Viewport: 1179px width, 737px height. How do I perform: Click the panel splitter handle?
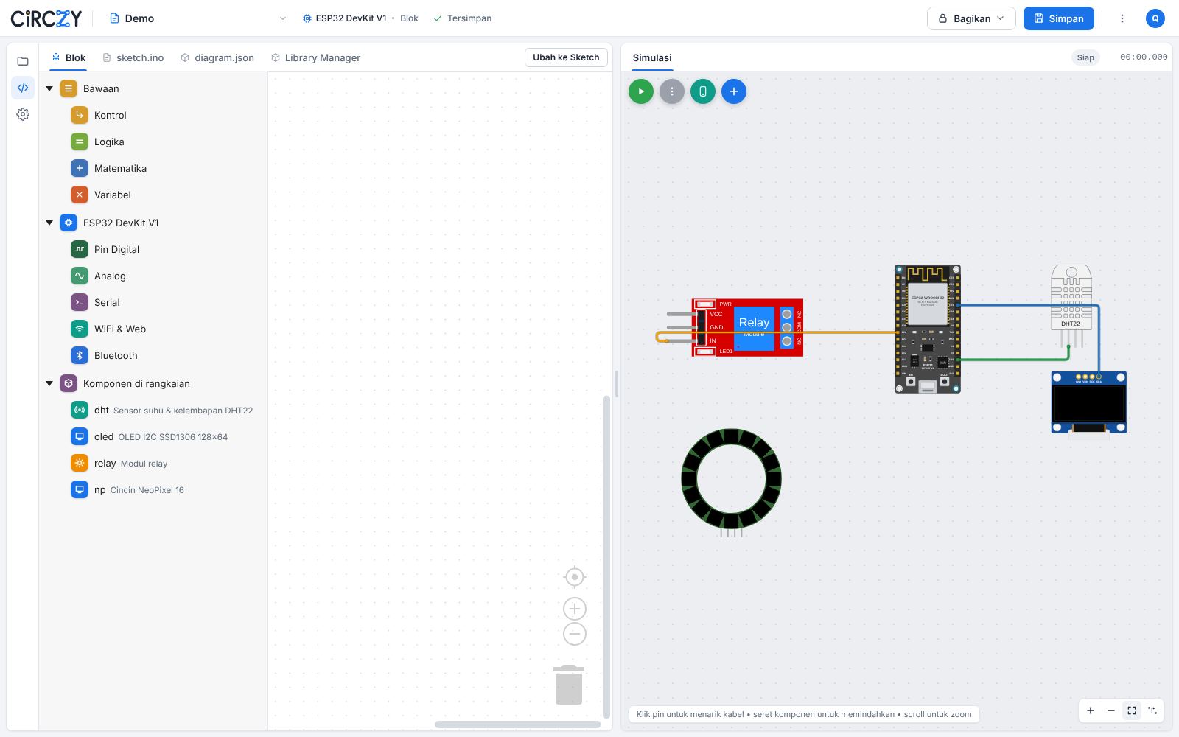(617, 383)
